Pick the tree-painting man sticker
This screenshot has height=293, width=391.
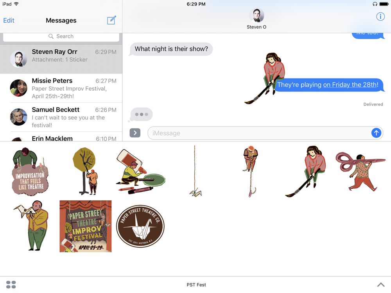pyautogui.click(x=84, y=171)
